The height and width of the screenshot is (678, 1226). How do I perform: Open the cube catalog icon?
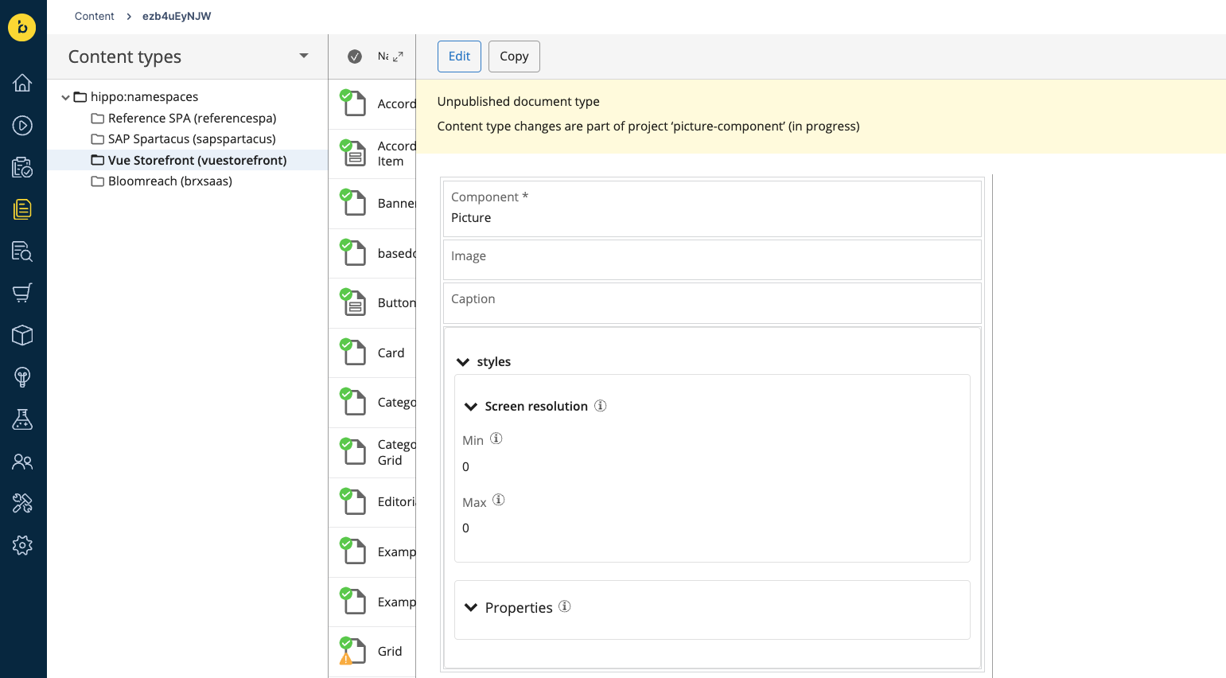click(x=22, y=335)
